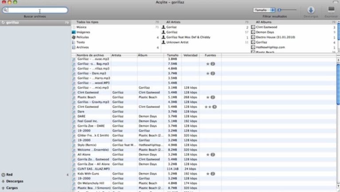Select Todos los tipos filter

[116, 22]
